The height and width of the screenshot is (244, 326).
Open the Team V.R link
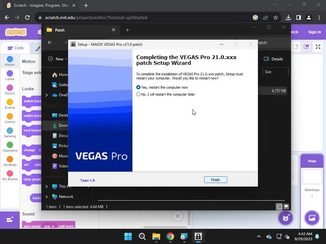point(88,180)
